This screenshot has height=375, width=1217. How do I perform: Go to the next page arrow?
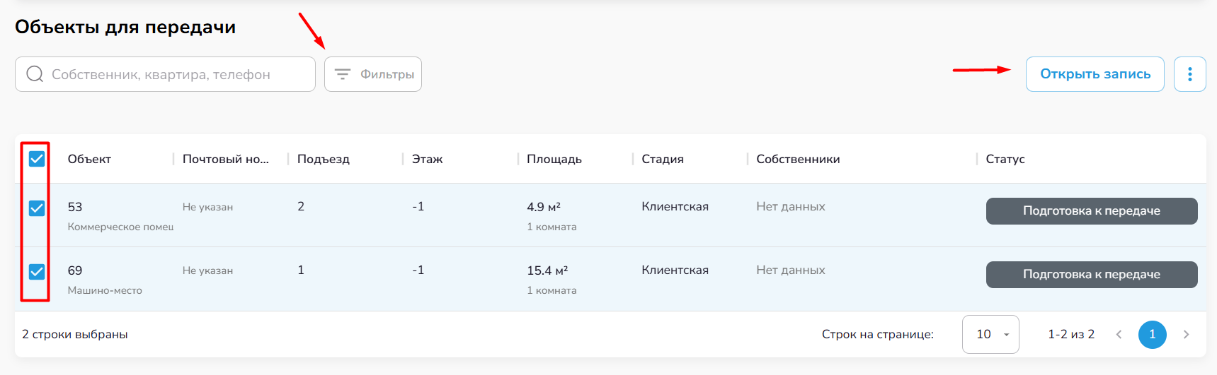(x=1186, y=334)
